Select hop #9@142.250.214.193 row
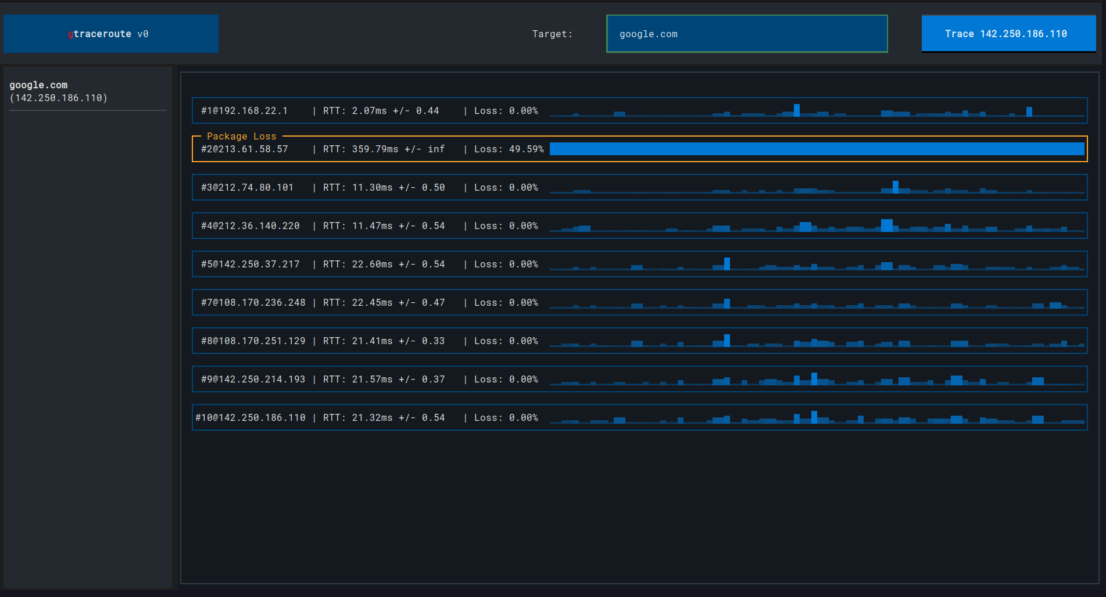 (x=639, y=379)
